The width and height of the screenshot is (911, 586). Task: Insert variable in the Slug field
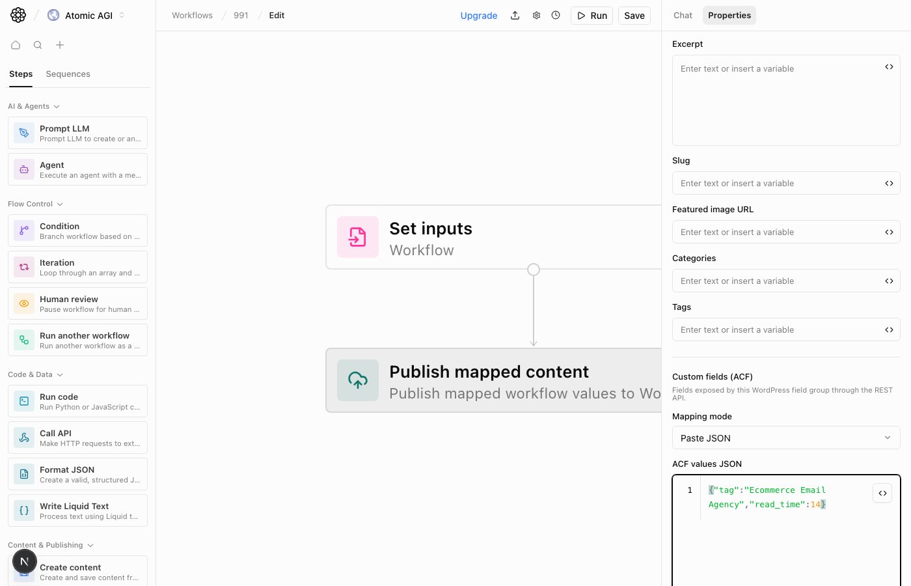[889, 184]
